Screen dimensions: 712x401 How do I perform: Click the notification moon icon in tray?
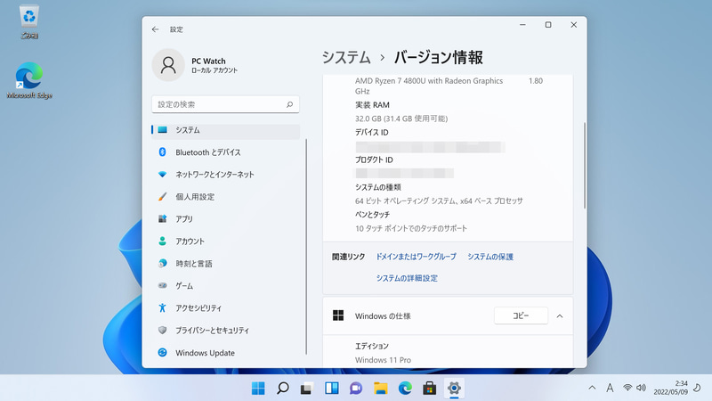[697, 388]
